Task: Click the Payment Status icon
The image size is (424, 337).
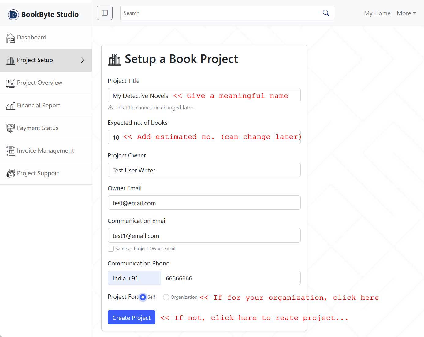Action: [x=10, y=128]
